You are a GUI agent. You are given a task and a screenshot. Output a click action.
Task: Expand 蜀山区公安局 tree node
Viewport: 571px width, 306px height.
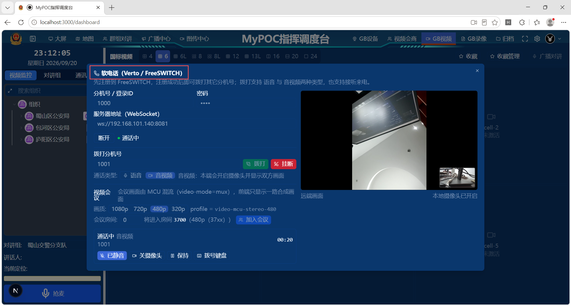(x=21, y=116)
